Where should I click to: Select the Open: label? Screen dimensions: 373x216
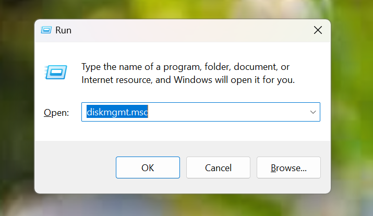(56, 113)
